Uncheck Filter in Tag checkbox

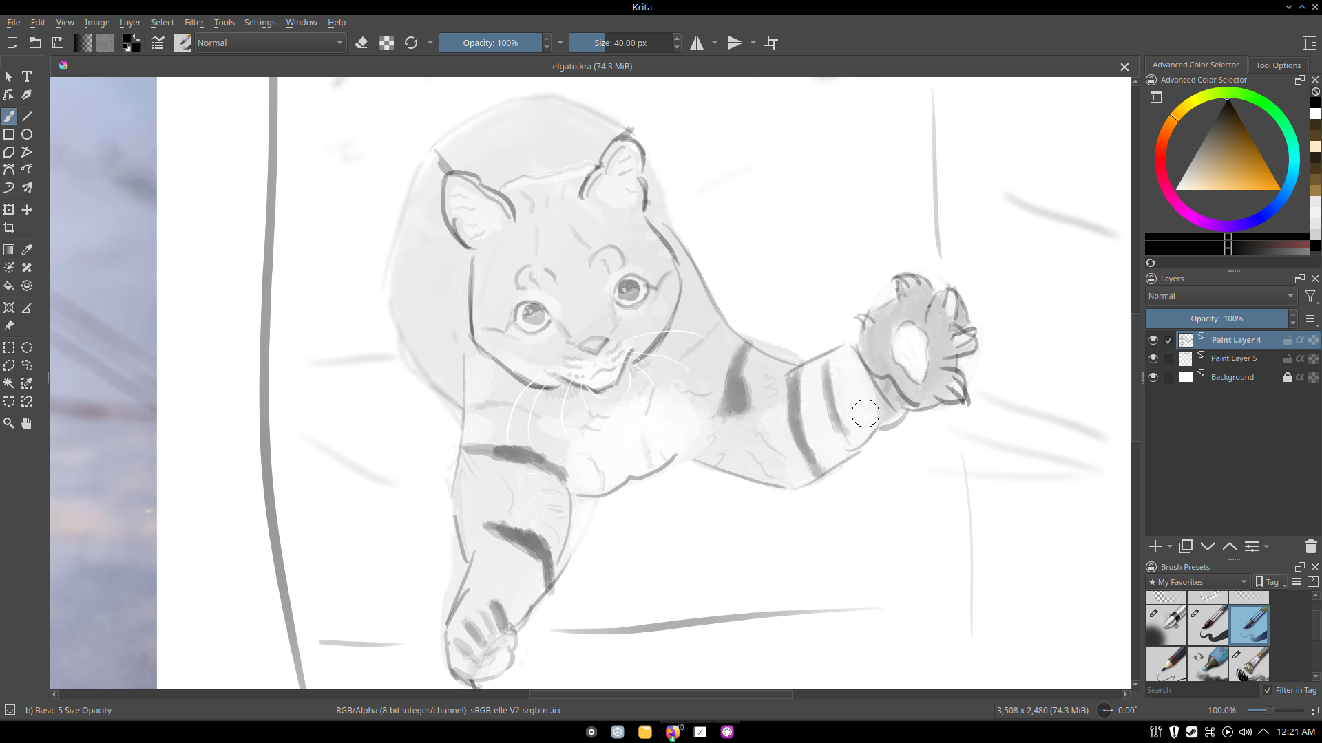[x=1268, y=690]
